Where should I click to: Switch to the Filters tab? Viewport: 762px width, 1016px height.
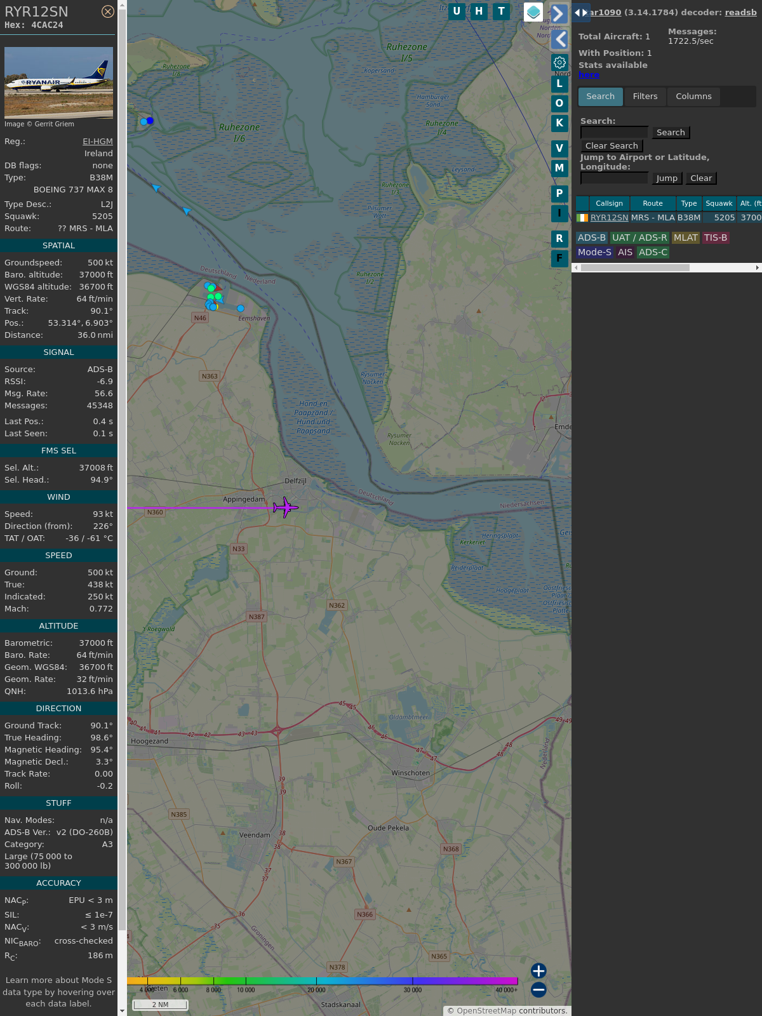[x=645, y=97]
